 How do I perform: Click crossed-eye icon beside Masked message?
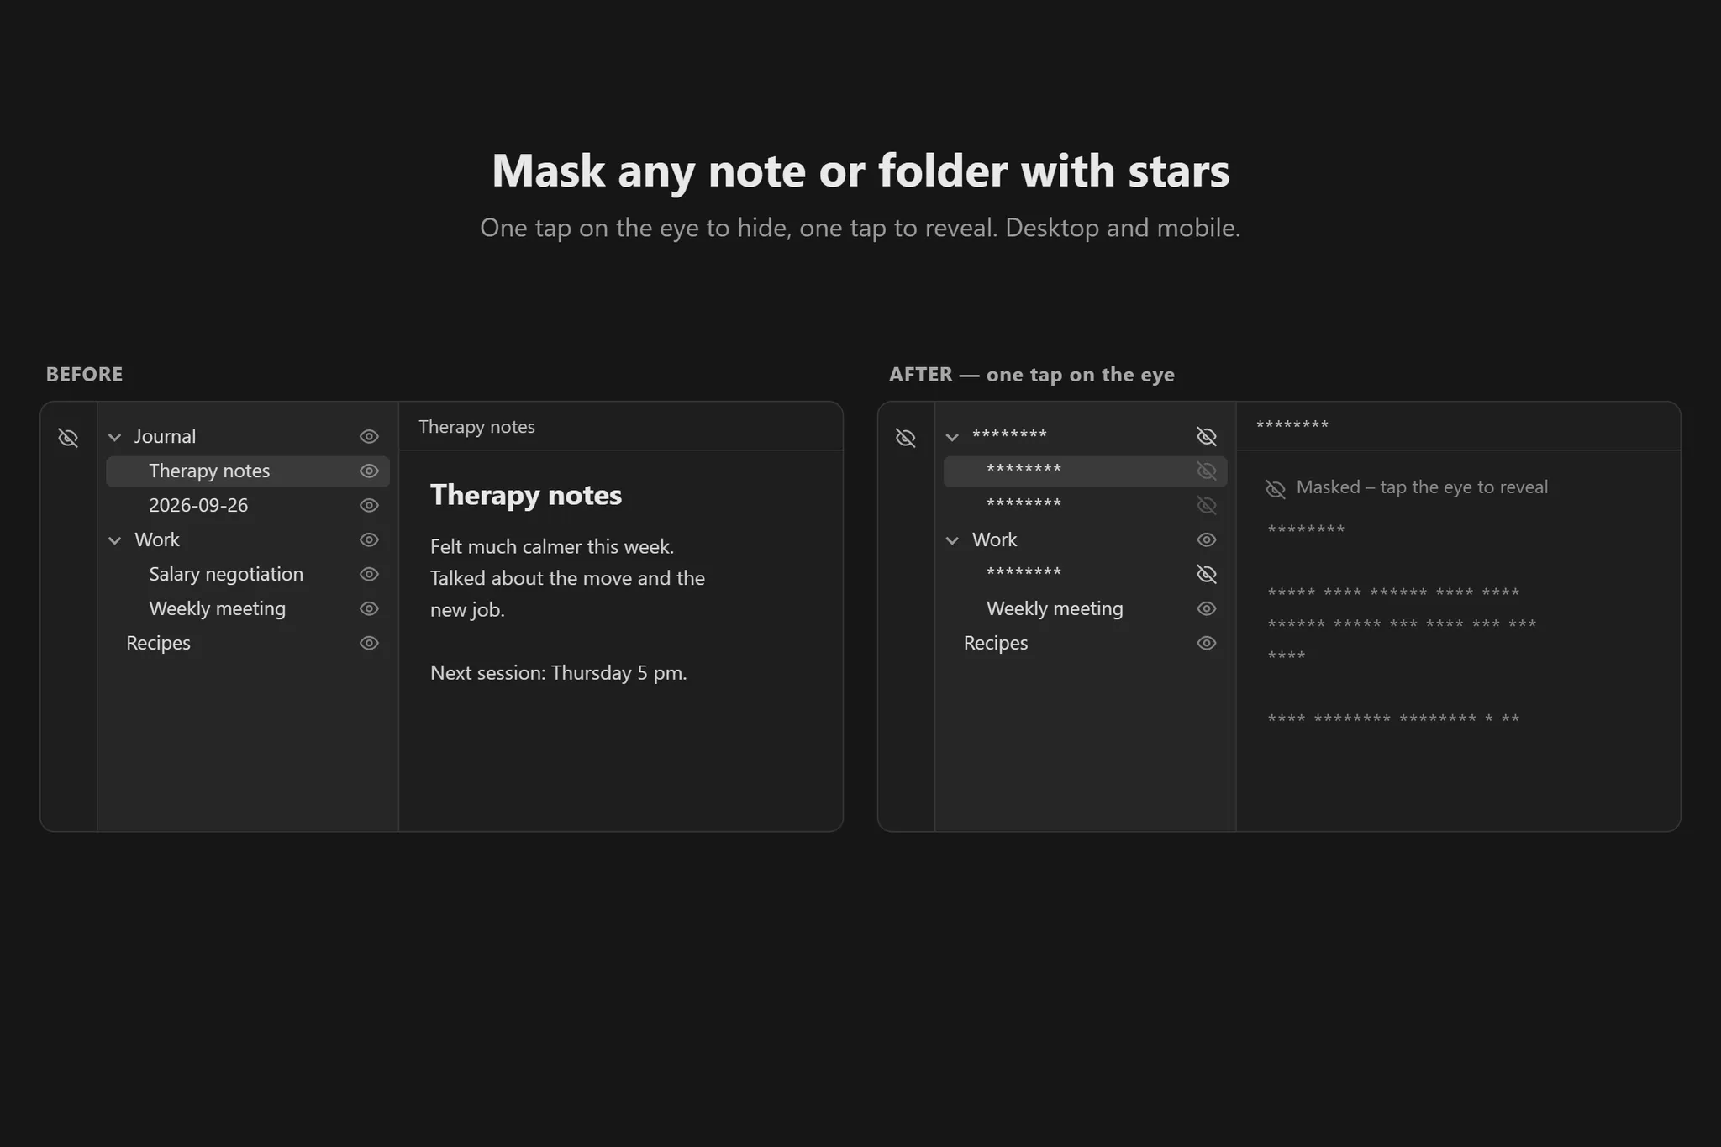coord(1276,489)
